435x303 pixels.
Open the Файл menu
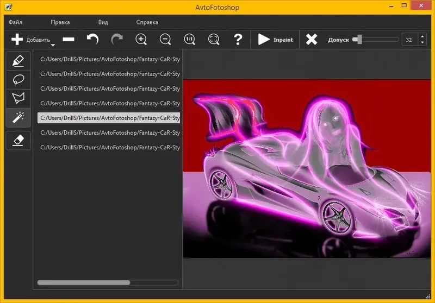point(15,22)
